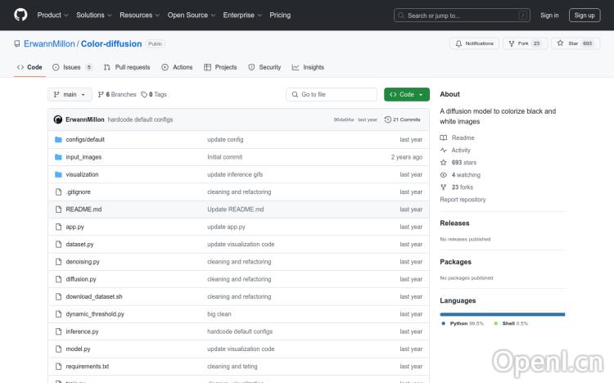This screenshot has width=614, height=383.
Task: Open the configs/default folder
Action: [85, 140]
